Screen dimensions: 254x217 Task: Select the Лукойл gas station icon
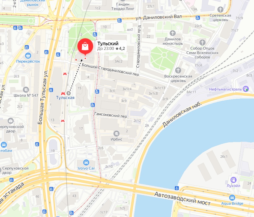coord(234,180)
